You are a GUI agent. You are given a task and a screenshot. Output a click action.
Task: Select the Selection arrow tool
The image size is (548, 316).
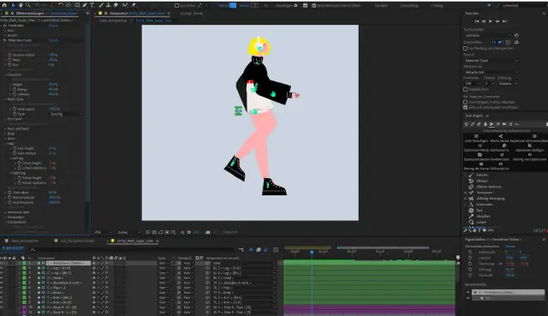point(14,5)
